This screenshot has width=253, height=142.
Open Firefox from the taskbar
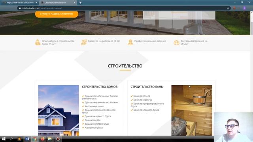pyautogui.click(x=43, y=139)
